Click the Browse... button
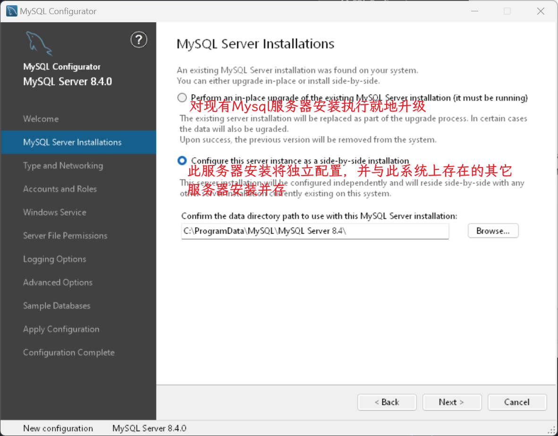 point(493,231)
